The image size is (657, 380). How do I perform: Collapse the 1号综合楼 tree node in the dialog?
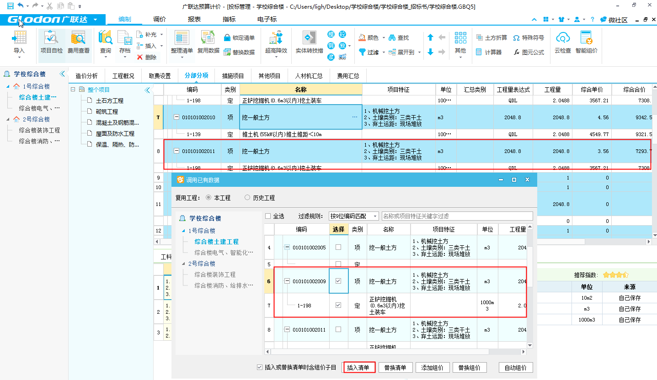(x=184, y=231)
